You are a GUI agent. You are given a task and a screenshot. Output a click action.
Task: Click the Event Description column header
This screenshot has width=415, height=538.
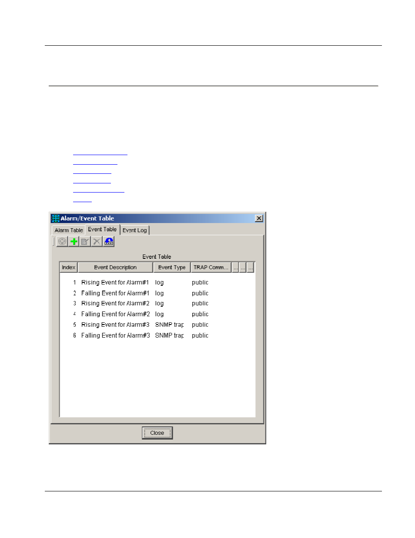point(115,267)
